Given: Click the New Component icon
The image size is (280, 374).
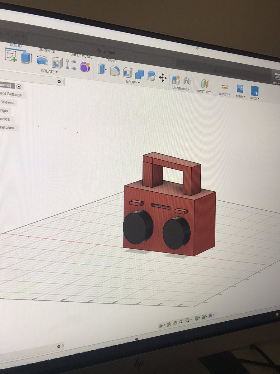Looking at the screenshot, I should [x=176, y=80].
